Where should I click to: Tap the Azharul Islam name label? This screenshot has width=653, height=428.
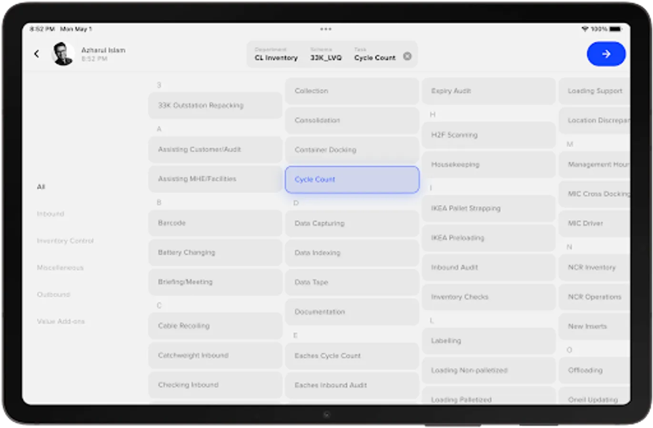point(103,50)
